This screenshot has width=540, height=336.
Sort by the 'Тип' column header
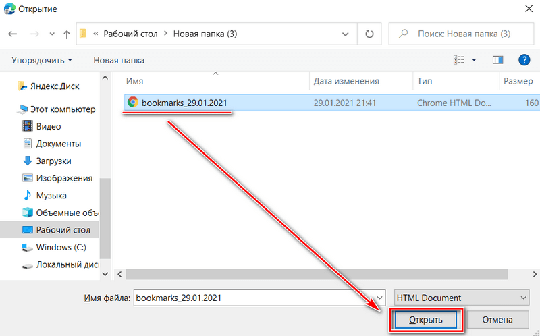click(425, 81)
